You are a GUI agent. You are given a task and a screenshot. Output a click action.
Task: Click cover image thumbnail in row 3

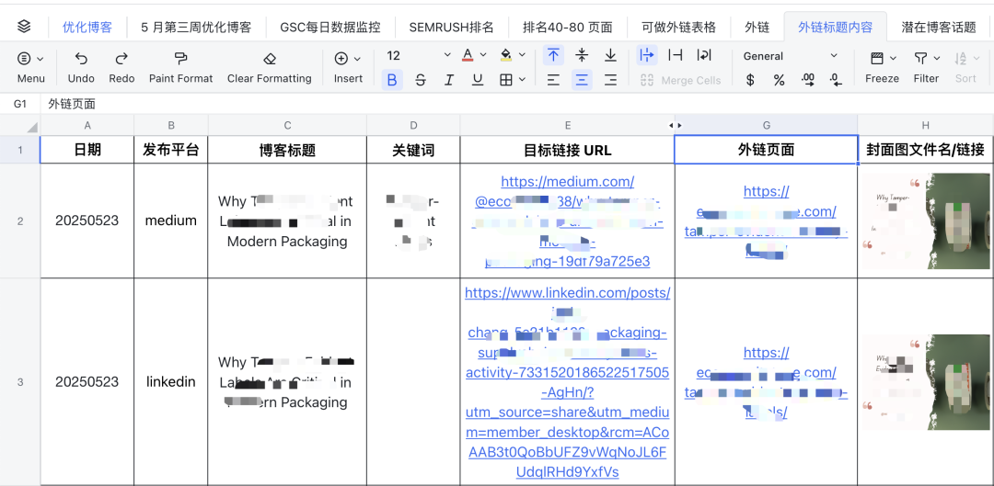click(x=926, y=382)
